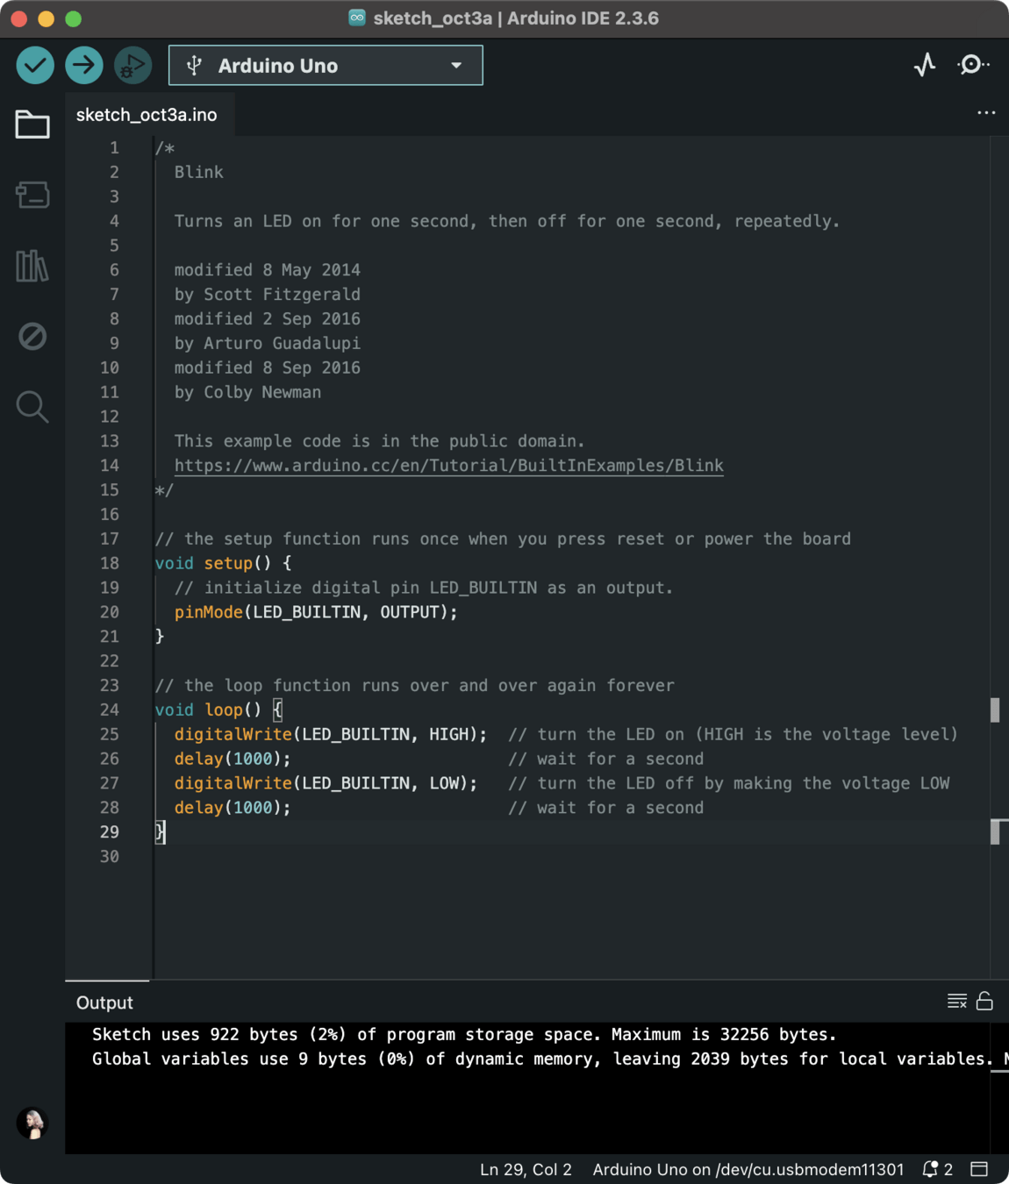The image size is (1009, 1184).
Task: Open the Blink tutorial URL link
Action: (448, 466)
